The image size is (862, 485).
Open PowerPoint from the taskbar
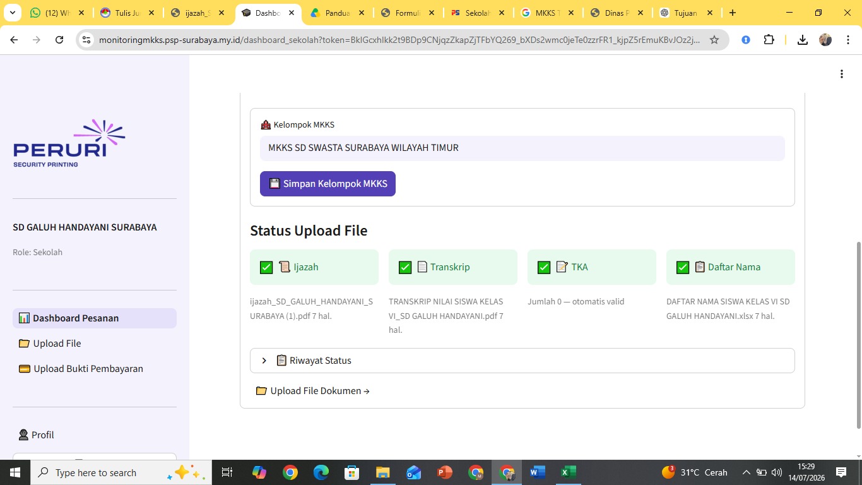coord(445,472)
